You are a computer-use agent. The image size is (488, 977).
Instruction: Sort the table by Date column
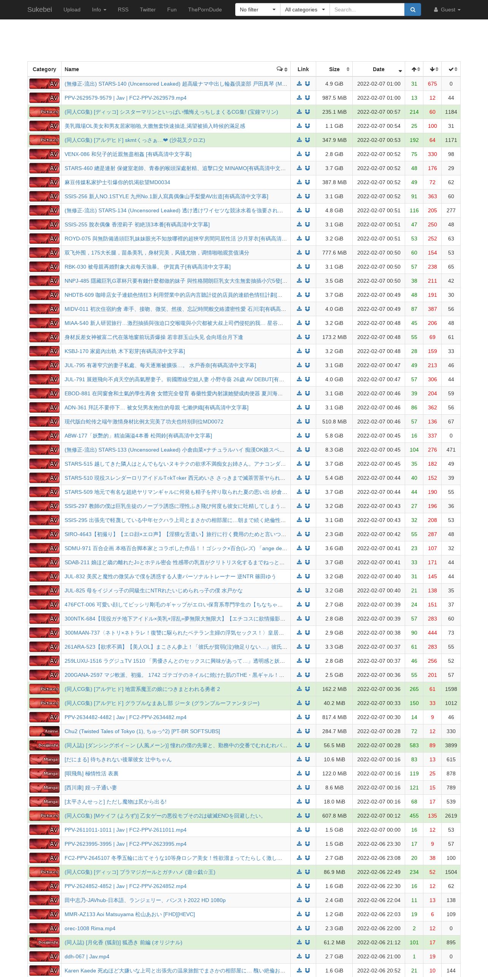point(379,69)
